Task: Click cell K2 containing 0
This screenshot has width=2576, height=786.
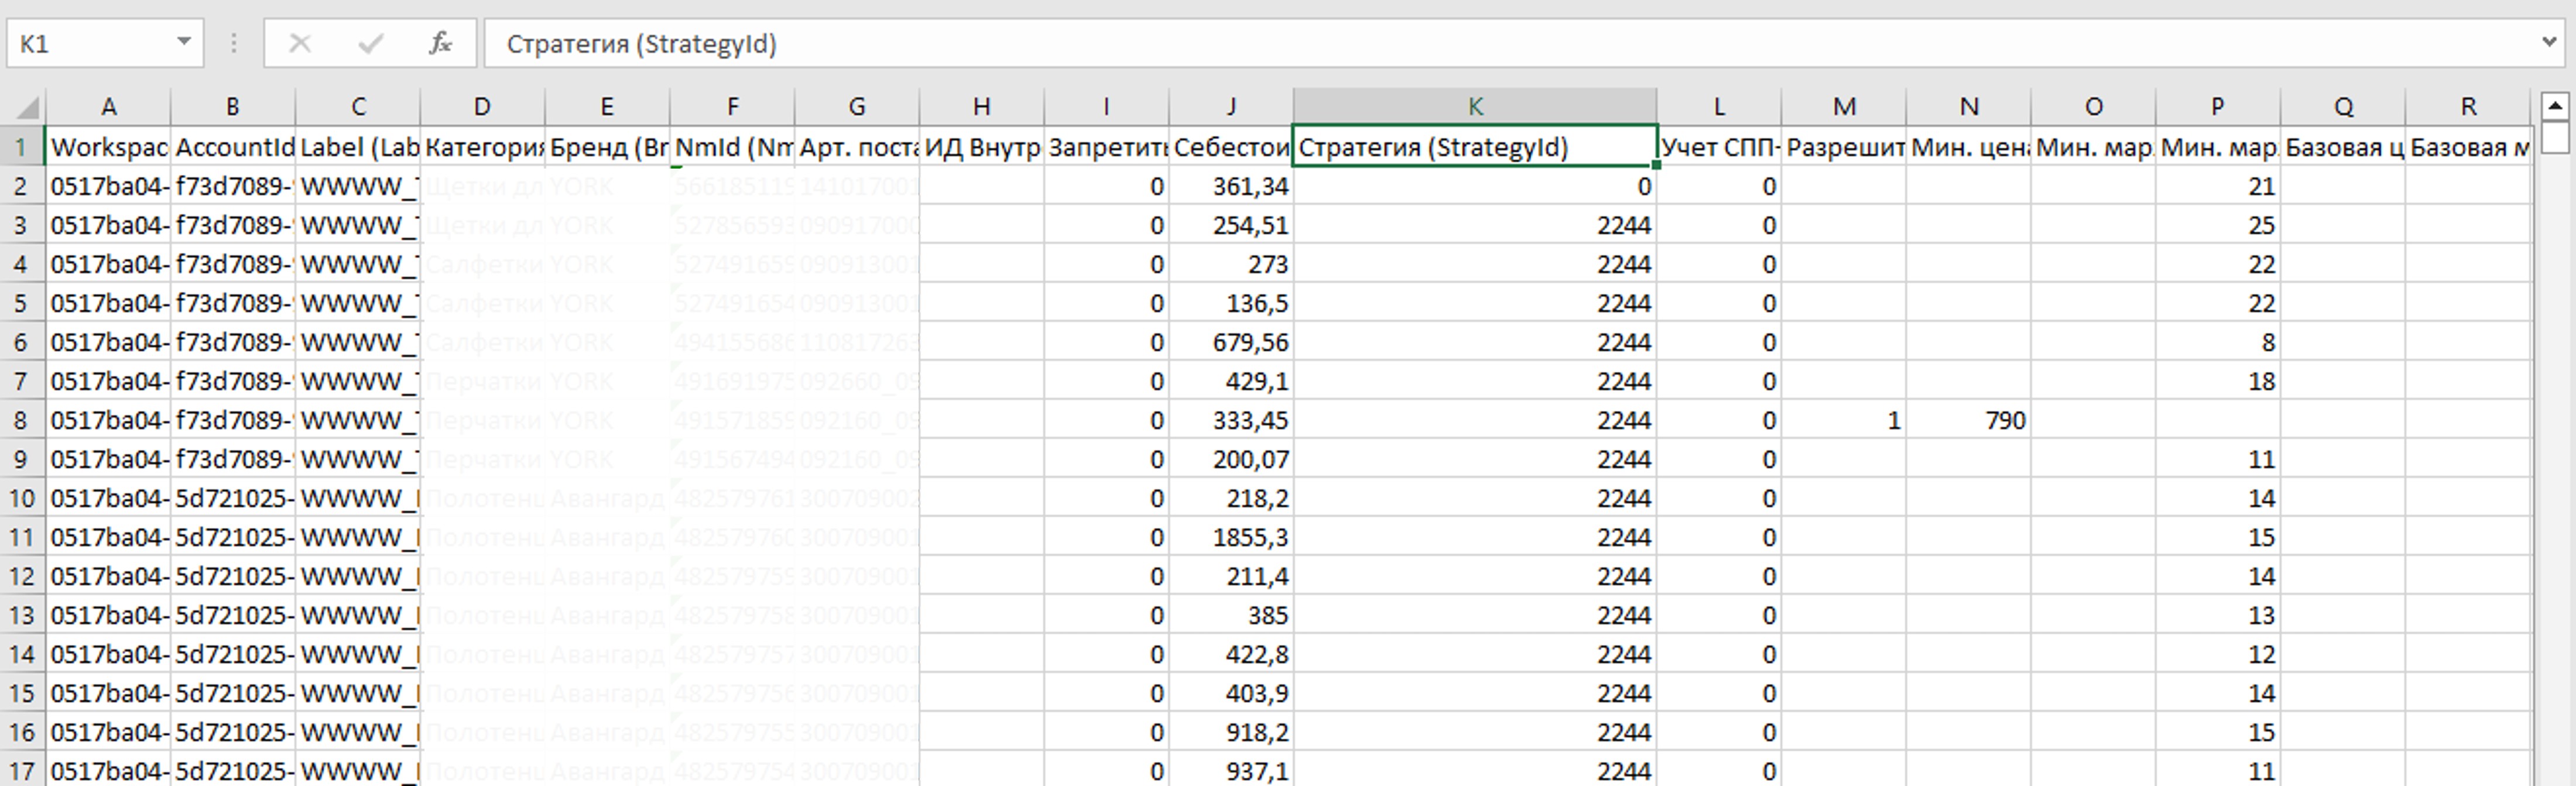Action: pos(1474,186)
